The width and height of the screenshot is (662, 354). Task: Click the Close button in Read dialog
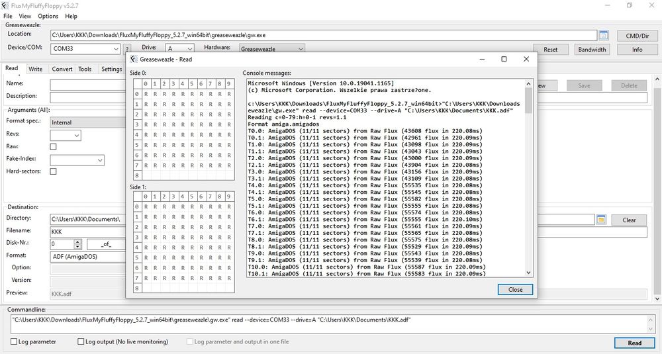515,289
